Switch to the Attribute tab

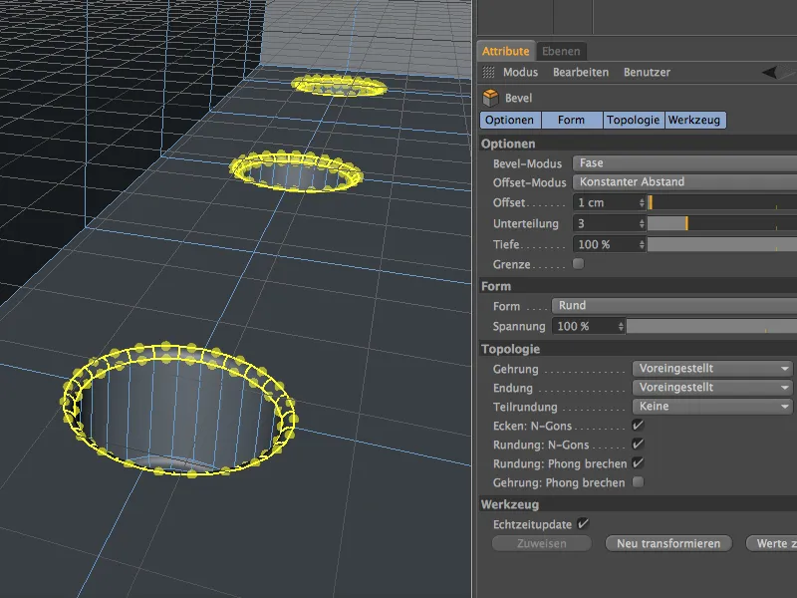pos(506,51)
